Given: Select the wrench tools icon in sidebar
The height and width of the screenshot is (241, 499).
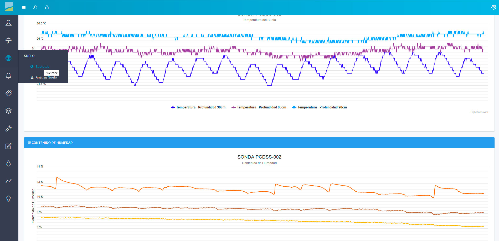Looking at the screenshot, I should [9, 128].
